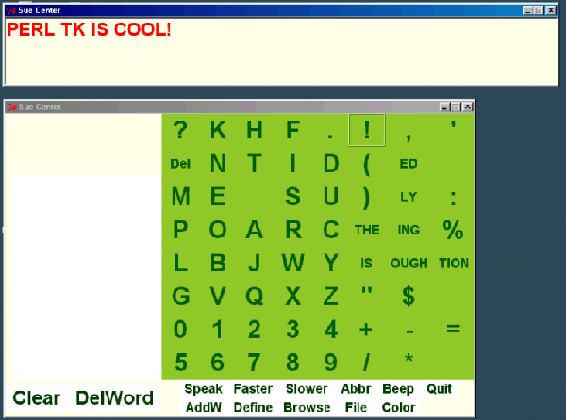Image resolution: width=566 pixels, height=420 pixels.
Task: Select the THE word key
Action: [367, 230]
